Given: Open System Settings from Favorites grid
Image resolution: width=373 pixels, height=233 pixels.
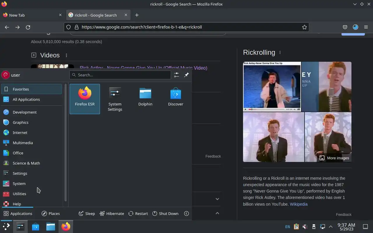Looking at the screenshot, I should pos(115,99).
